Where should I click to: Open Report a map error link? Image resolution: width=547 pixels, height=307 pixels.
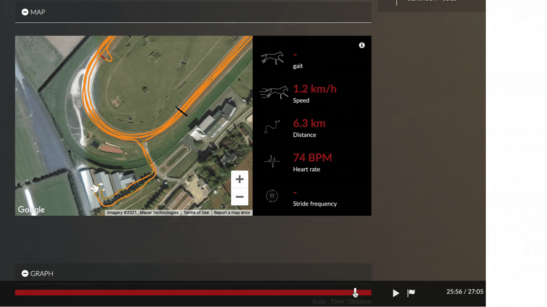point(232,213)
